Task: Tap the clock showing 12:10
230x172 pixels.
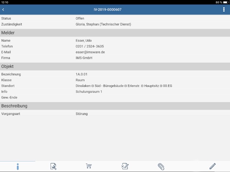Action: (5, 2)
